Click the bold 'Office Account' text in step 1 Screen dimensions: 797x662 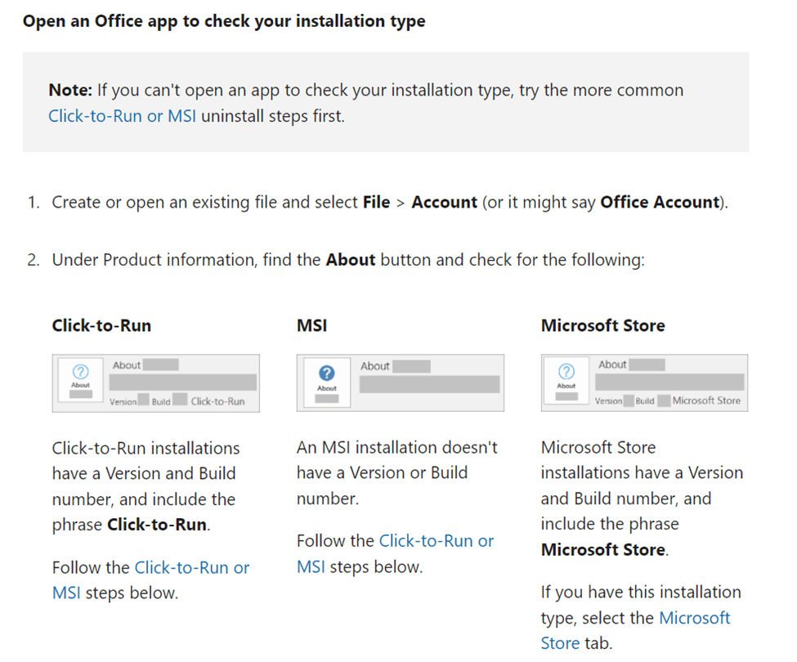pos(661,202)
